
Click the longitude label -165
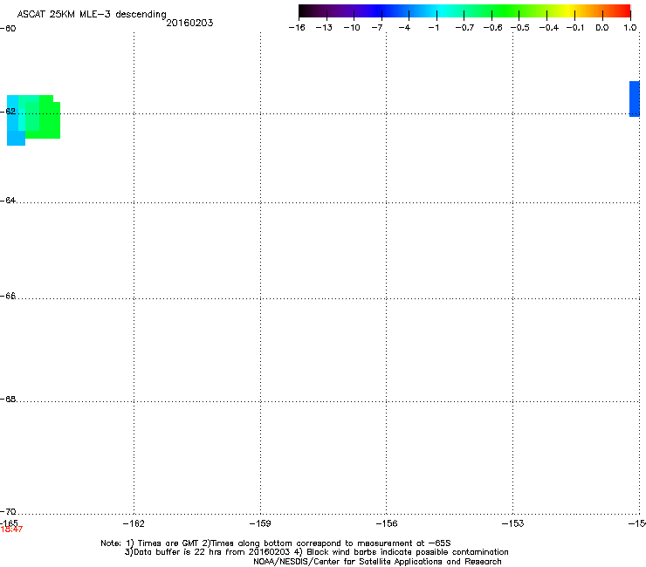click(x=9, y=523)
